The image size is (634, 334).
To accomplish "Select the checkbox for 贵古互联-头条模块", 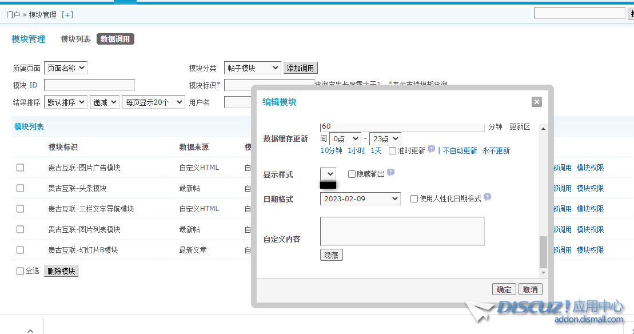I will point(20,188).
